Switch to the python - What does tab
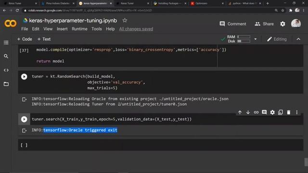Image resolution: width=308 pixels, height=173 pixels. click(244, 3)
